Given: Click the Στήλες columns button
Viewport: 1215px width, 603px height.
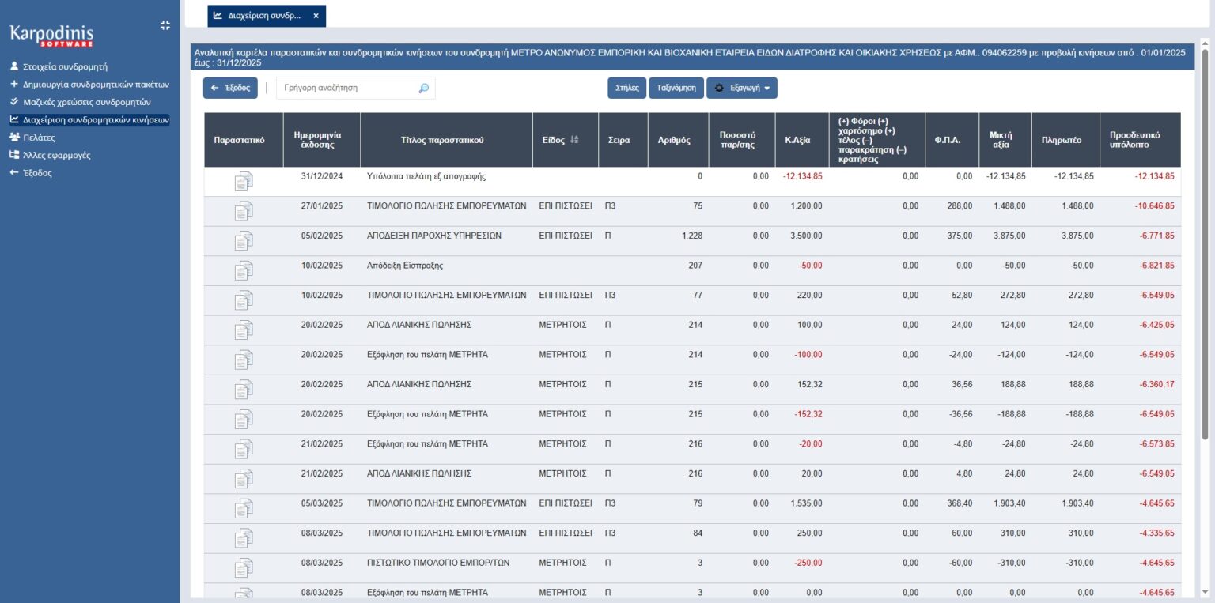Looking at the screenshot, I should 626,89.
